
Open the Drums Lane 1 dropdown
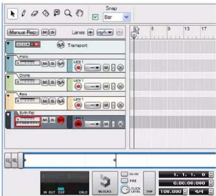tap(93, 86)
